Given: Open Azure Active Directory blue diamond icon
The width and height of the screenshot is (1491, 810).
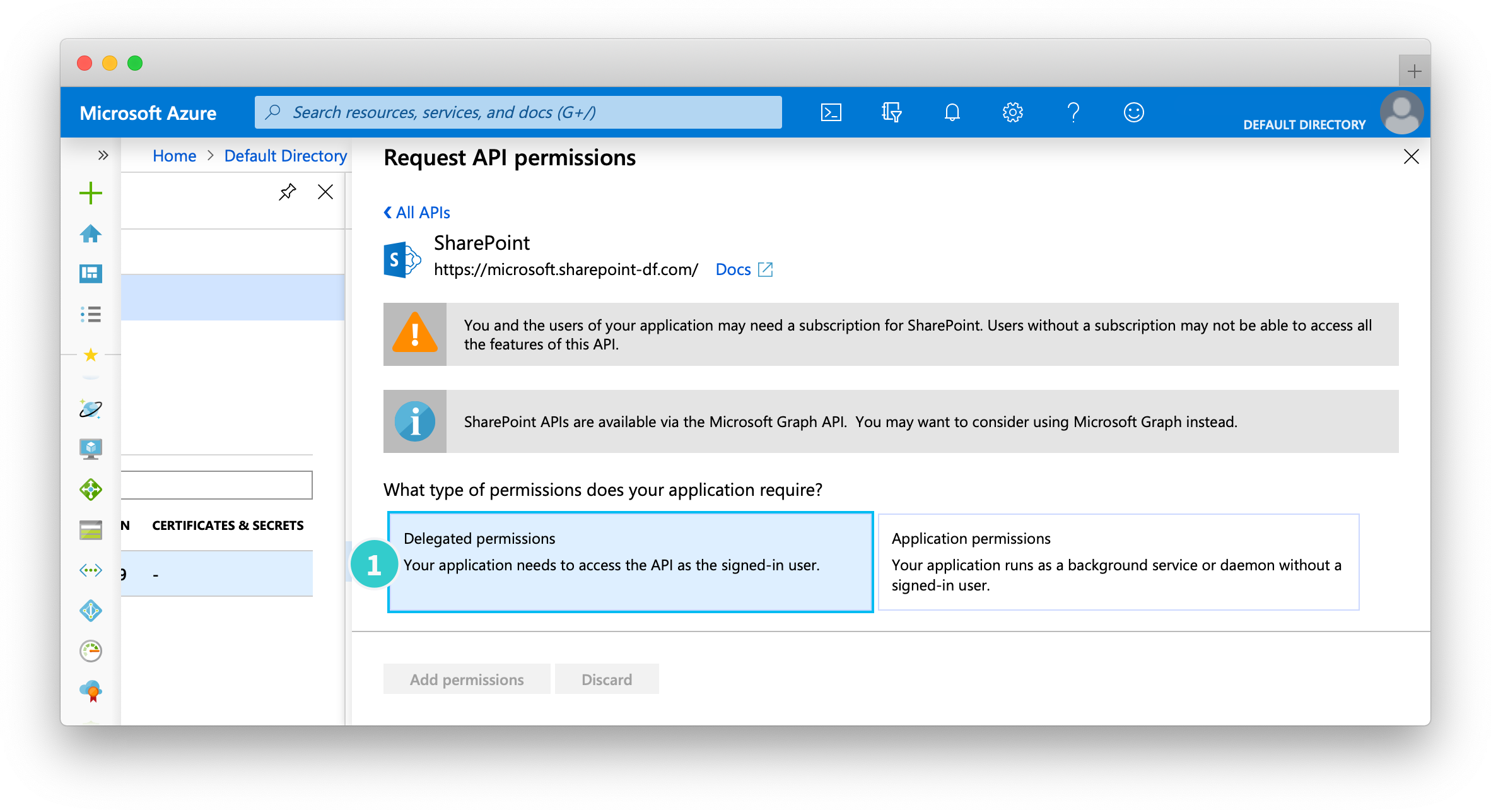Looking at the screenshot, I should point(91,611).
